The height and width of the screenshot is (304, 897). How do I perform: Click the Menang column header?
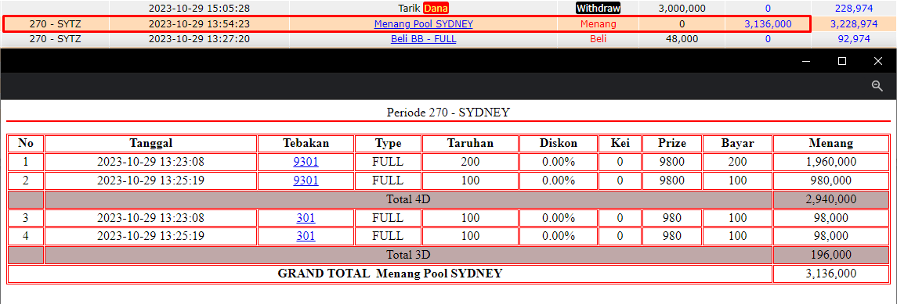tap(831, 143)
